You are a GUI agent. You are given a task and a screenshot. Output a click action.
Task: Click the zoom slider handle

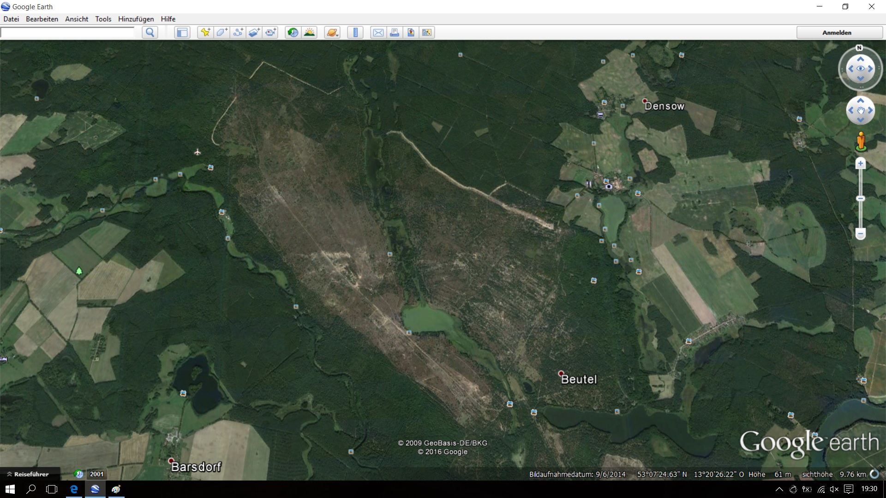click(860, 199)
